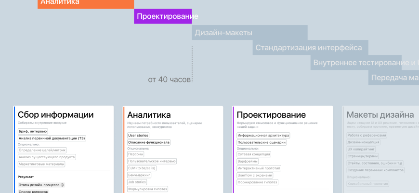The image size is (419, 193).
Task: Select Анализ первичной документации (ТЗ) tag
Action: pyautogui.click(x=52, y=138)
